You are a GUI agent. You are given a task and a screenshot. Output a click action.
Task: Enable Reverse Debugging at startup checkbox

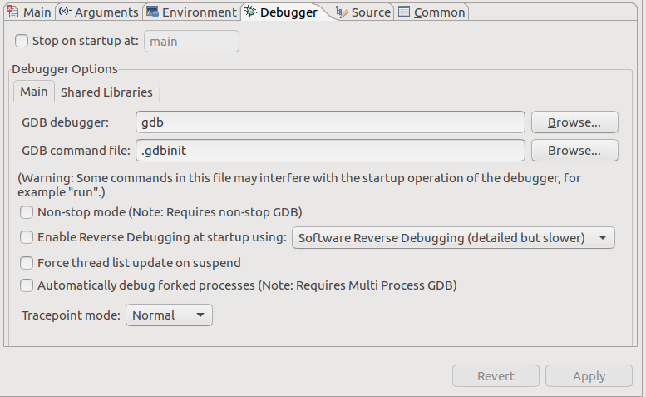click(27, 237)
